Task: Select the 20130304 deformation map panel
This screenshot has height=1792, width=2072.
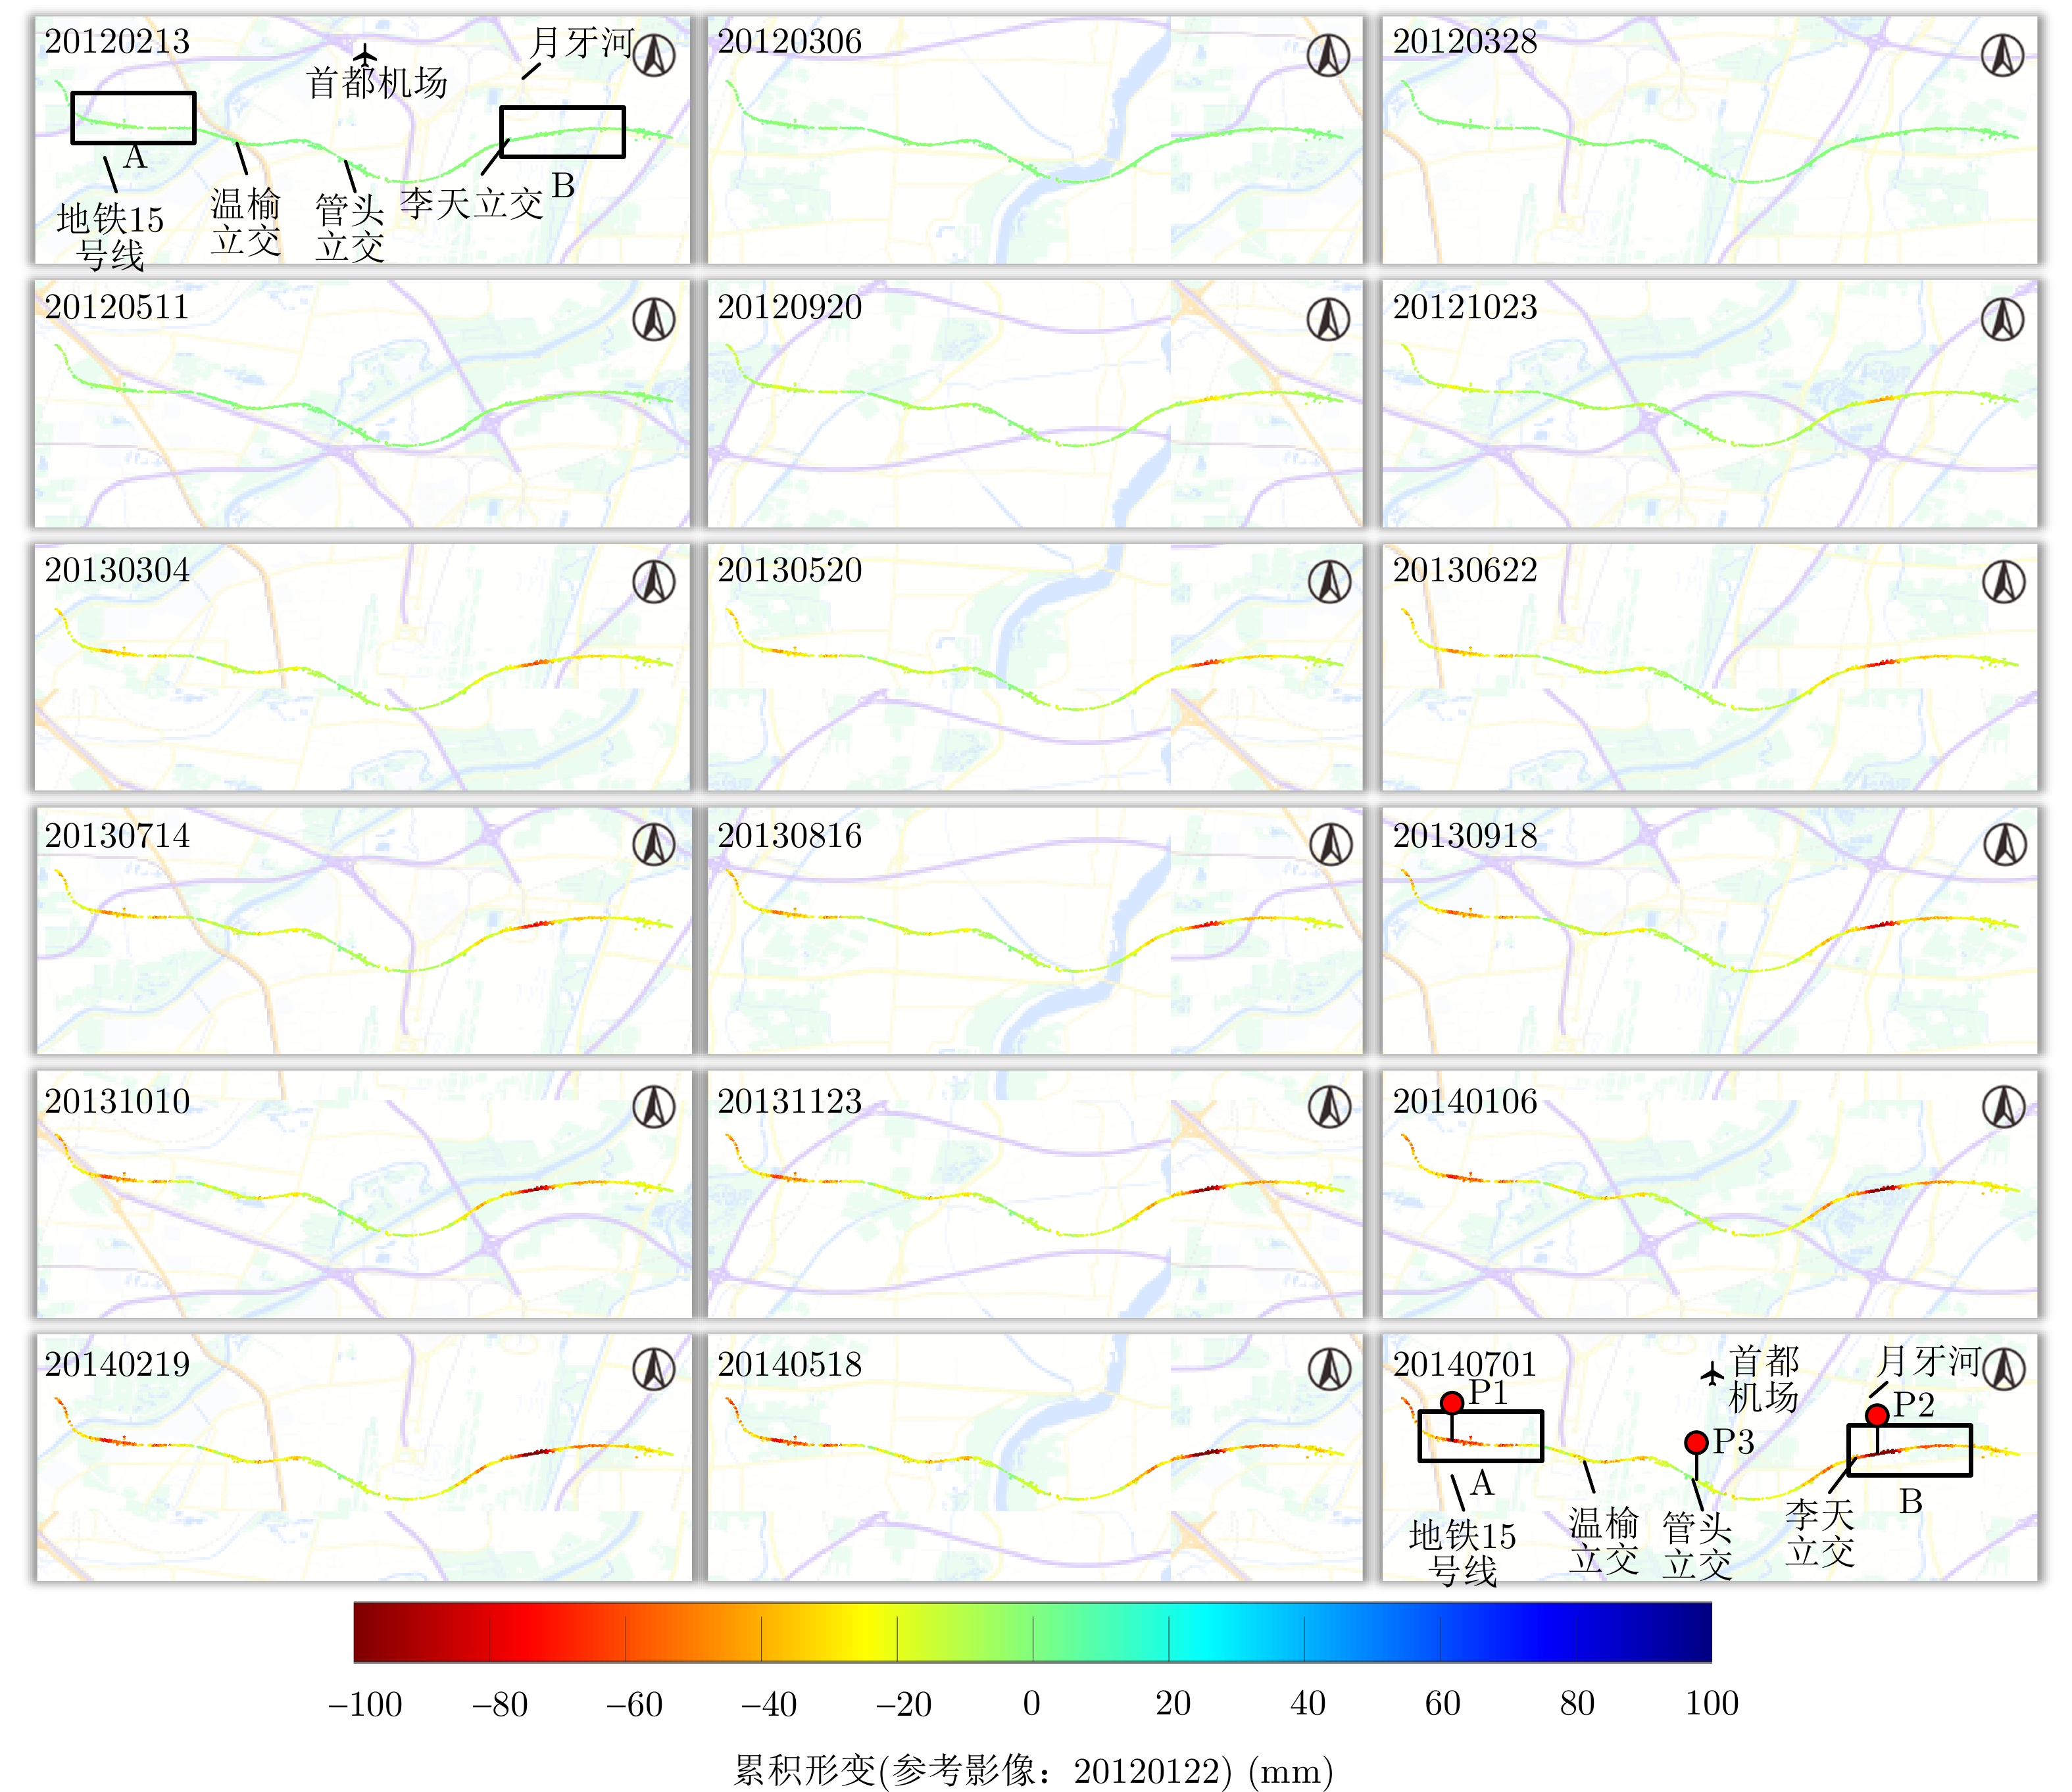Action: click(x=362, y=667)
